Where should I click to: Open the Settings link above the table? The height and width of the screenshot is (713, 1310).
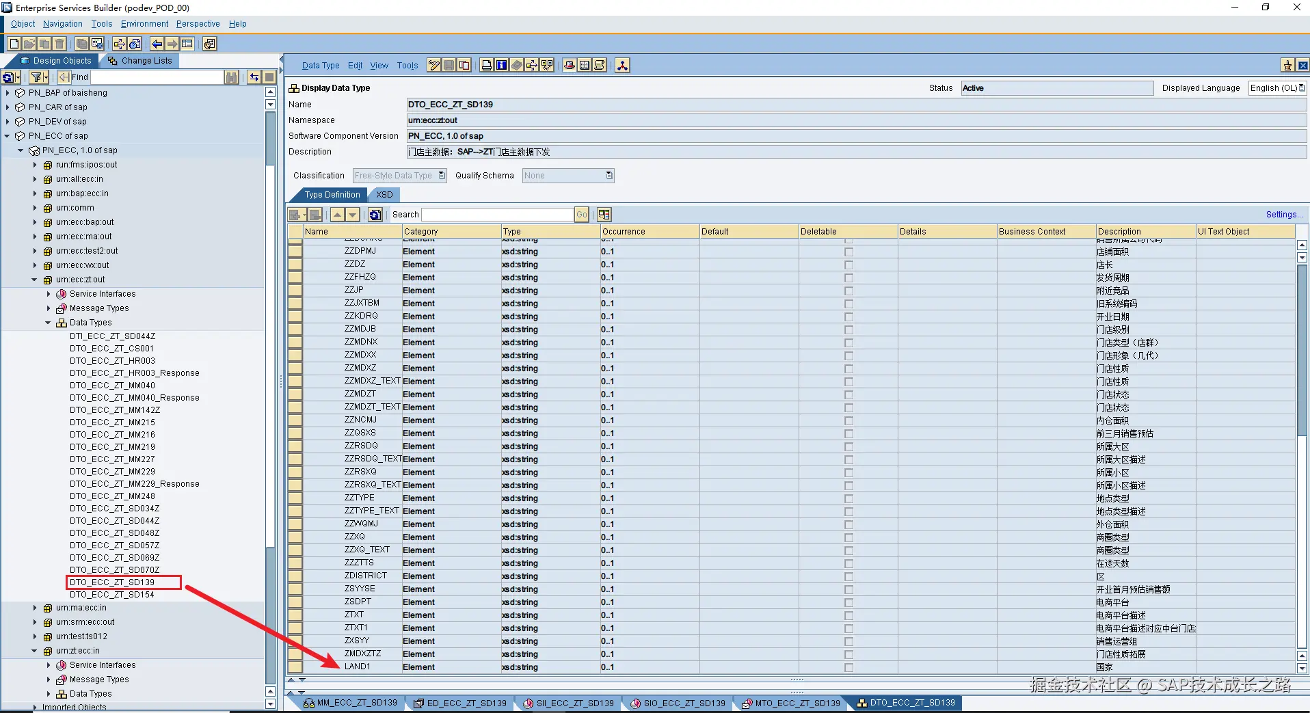(x=1284, y=215)
